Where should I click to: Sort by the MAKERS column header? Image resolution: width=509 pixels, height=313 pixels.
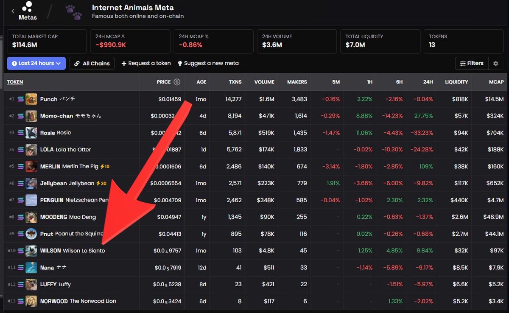pos(297,82)
